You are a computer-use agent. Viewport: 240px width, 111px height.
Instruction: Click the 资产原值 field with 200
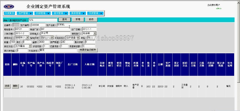point(67,42)
